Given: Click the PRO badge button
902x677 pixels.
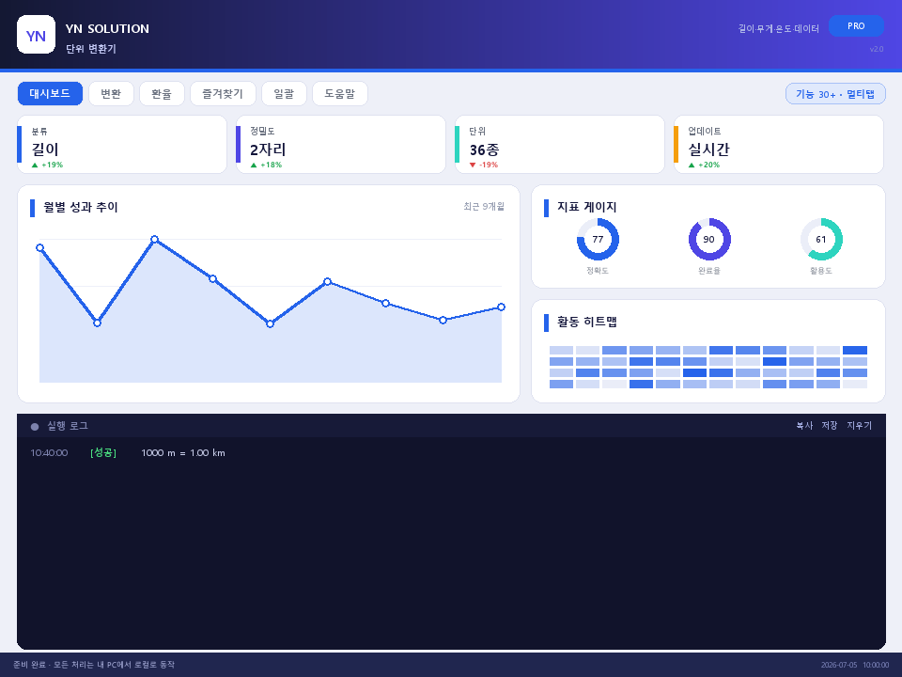Looking at the screenshot, I should point(856,26).
